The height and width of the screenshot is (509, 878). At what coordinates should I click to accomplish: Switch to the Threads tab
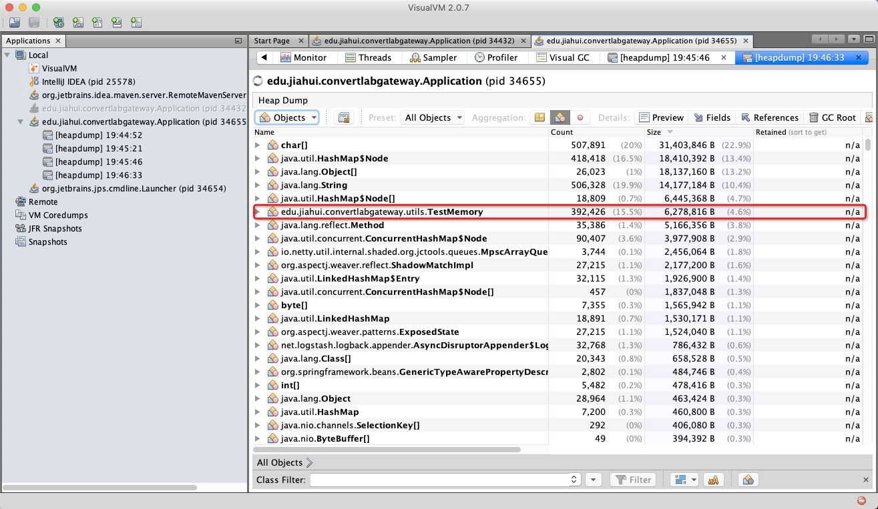click(x=368, y=57)
